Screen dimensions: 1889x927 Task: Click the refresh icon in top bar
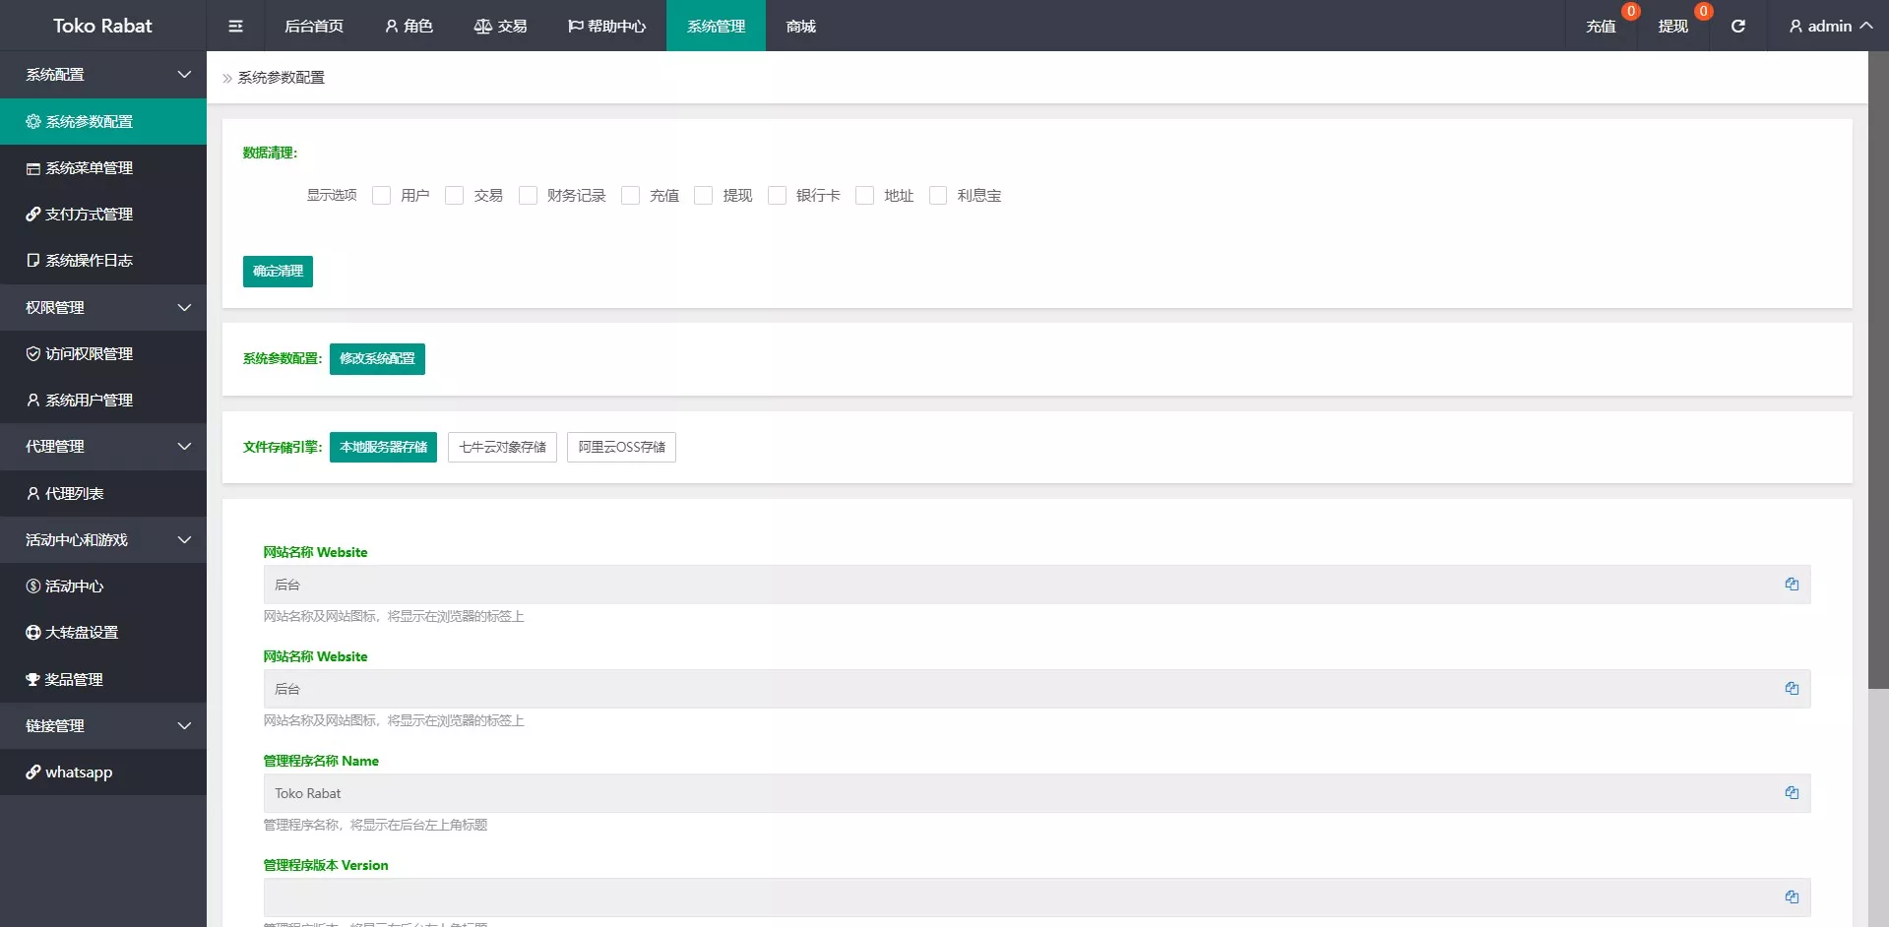tap(1737, 26)
